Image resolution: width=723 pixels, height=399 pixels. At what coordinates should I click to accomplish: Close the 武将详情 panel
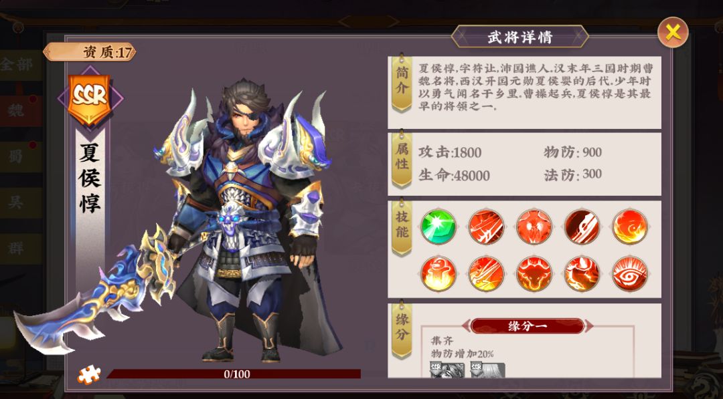point(673,32)
